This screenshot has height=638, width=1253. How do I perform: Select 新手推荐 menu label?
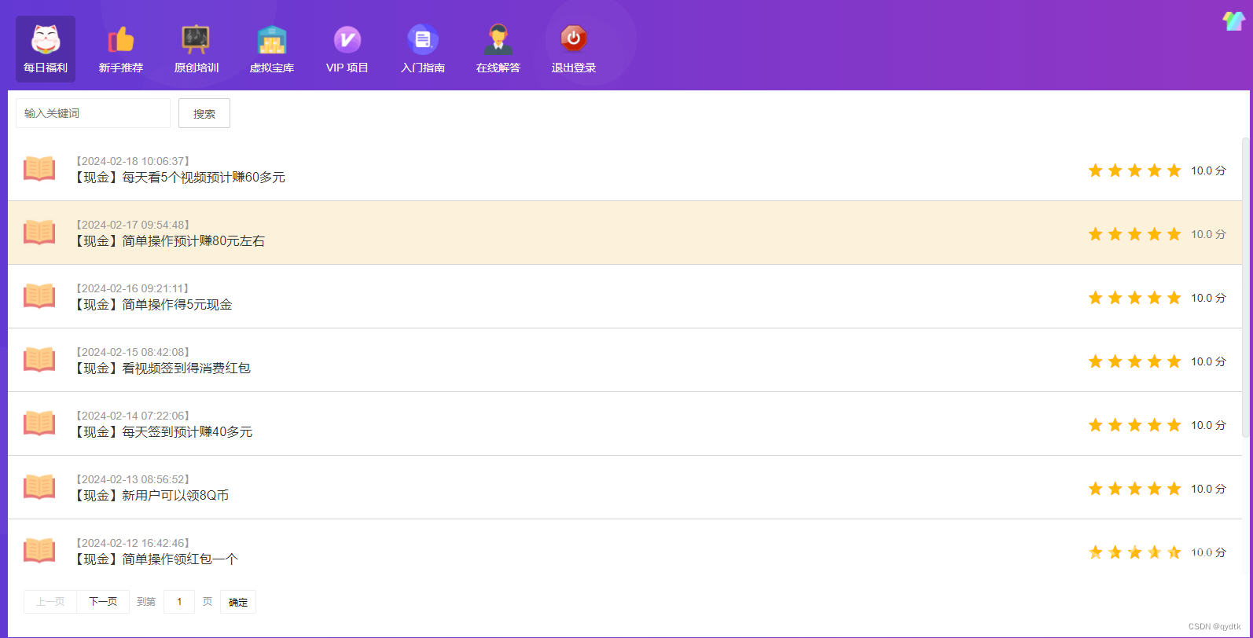click(x=121, y=68)
